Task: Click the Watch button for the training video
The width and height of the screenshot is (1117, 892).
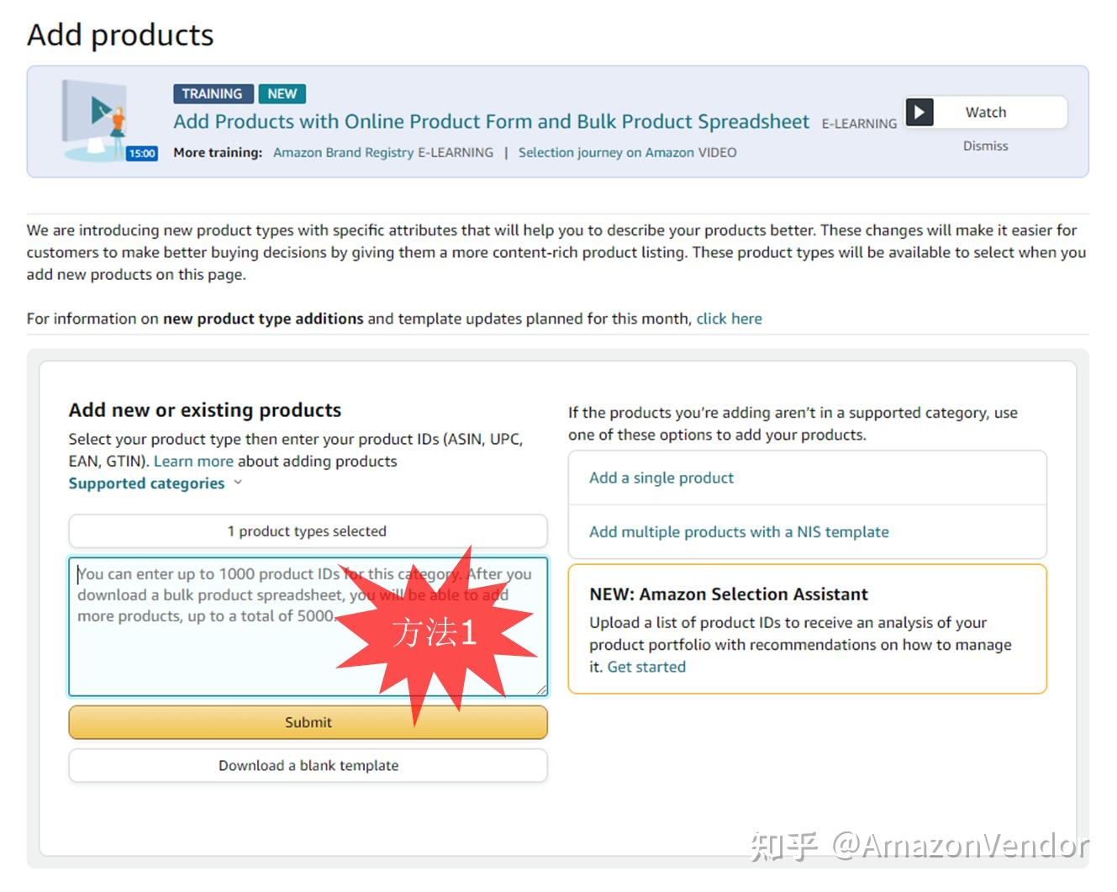Action: point(984,112)
